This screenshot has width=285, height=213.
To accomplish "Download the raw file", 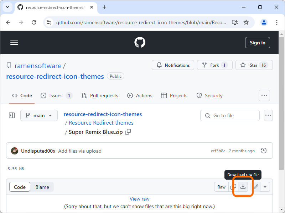I will point(243,187).
